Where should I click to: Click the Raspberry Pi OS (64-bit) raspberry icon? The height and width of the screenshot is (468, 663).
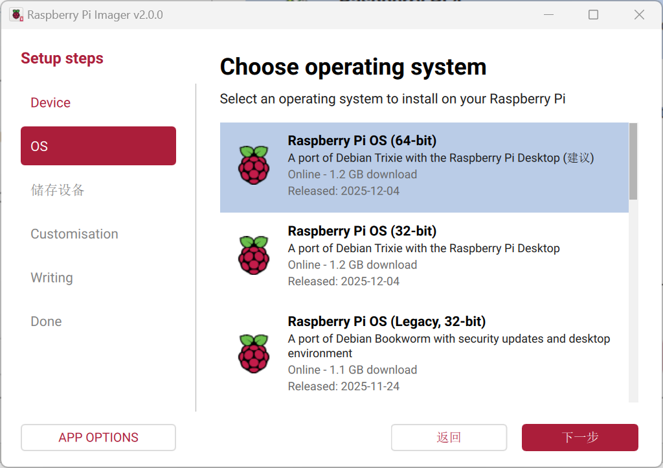pyautogui.click(x=254, y=165)
